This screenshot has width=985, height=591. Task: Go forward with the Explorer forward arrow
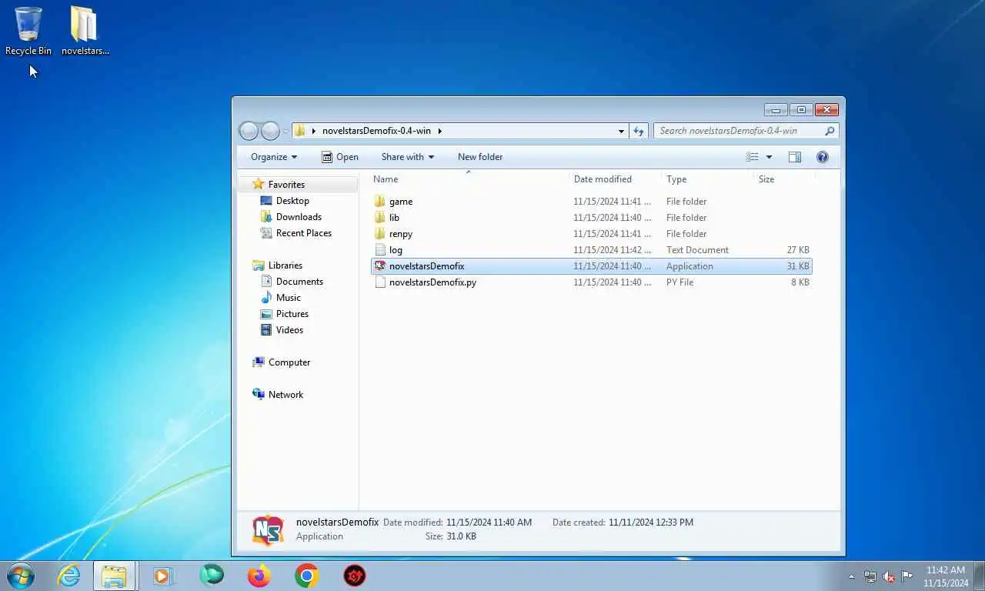pos(270,131)
